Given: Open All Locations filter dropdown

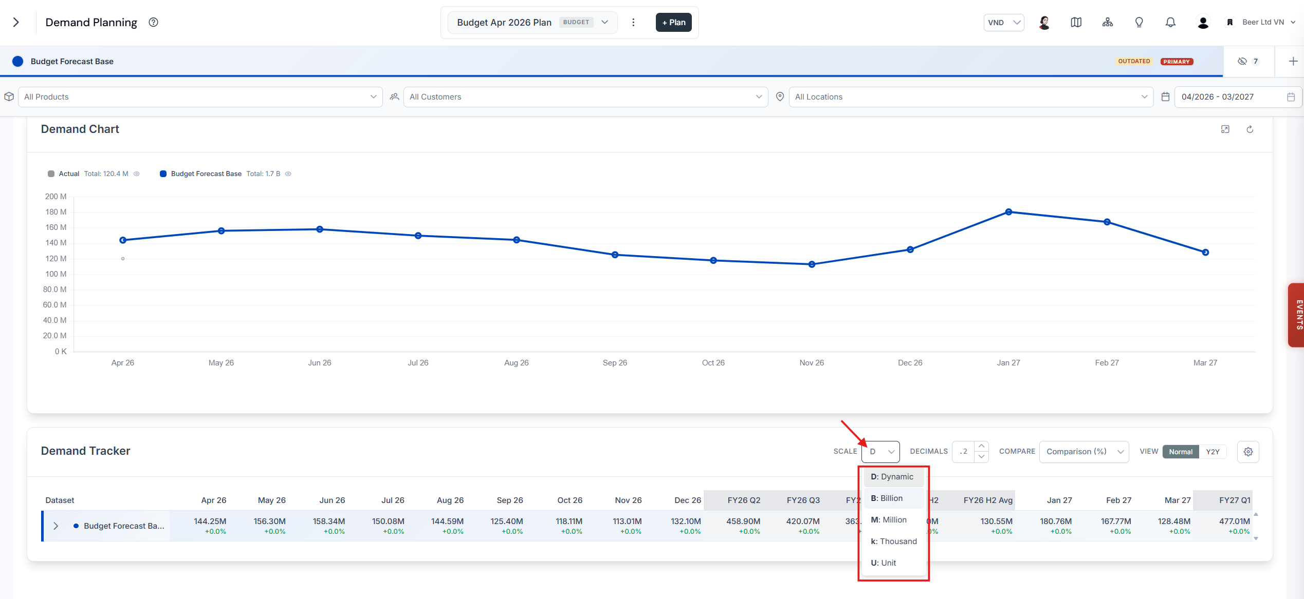Looking at the screenshot, I should click(971, 96).
